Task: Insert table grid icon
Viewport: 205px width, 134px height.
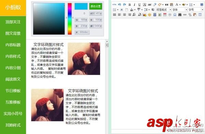Action: click(200, 15)
